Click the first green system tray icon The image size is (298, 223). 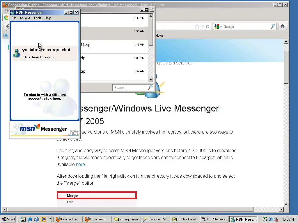pyautogui.click(x=265, y=220)
